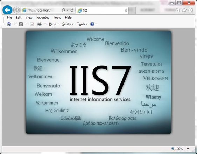Screen dimensions: 197x154
Task: Expand the Help icon dropdown arrow
Action: [x=96, y=24]
